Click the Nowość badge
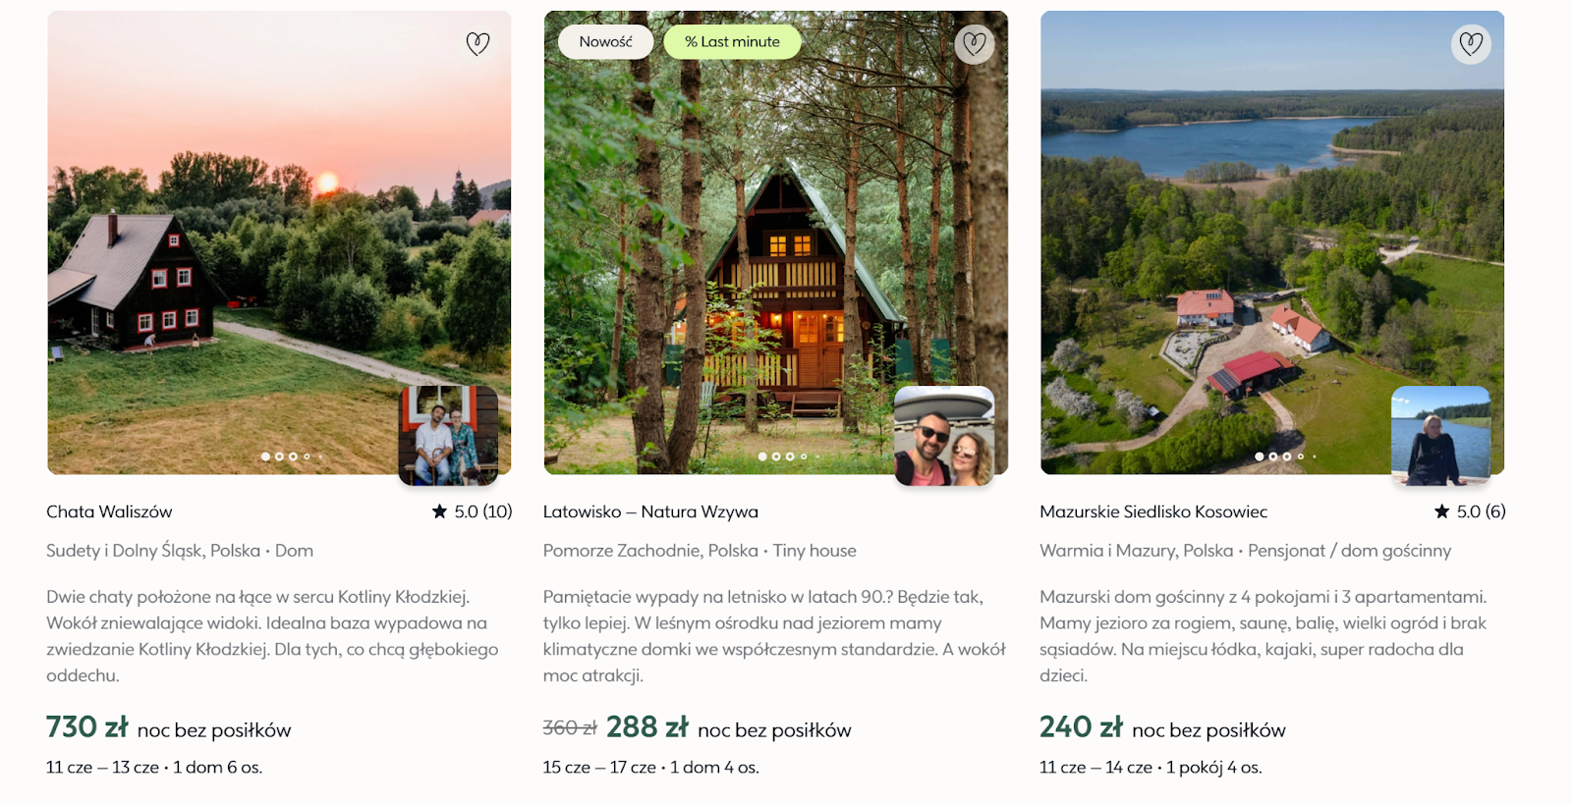Screen dimensions: 1572x803 [x=605, y=41]
